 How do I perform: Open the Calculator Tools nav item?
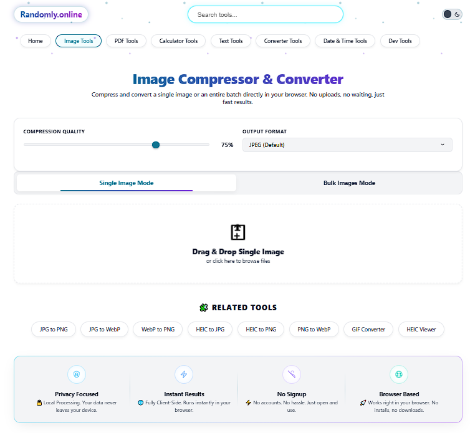coord(178,40)
